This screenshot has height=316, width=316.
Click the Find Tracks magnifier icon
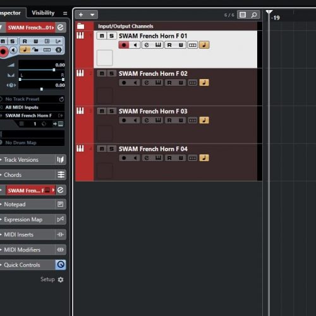pyautogui.click(x=254, y=15)
